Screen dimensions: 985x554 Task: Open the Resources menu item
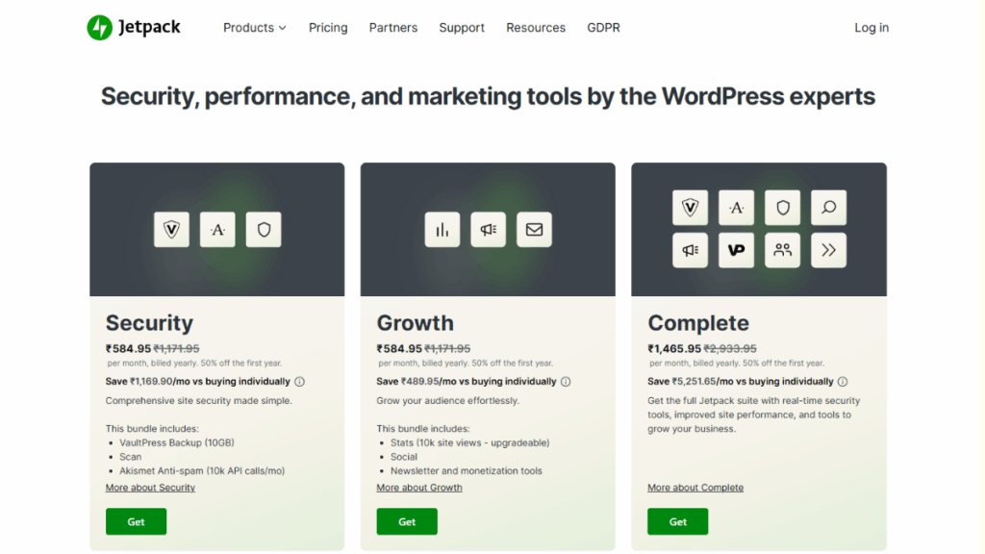(536, 28)
